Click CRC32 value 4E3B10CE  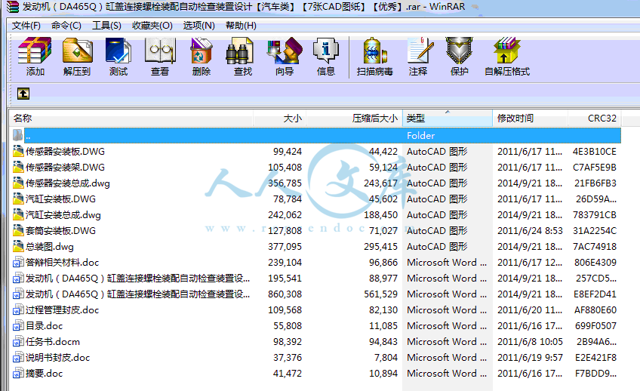pos(594,152)
